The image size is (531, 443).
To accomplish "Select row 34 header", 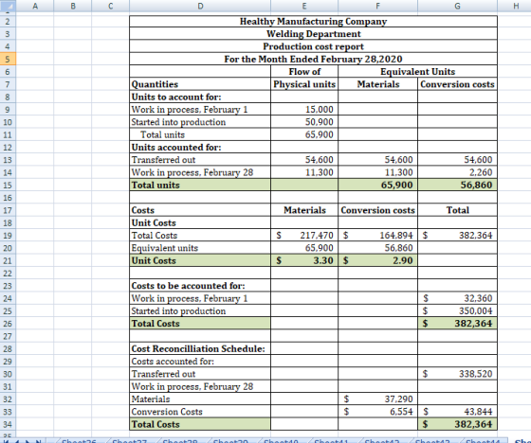I will coord(8,424).
